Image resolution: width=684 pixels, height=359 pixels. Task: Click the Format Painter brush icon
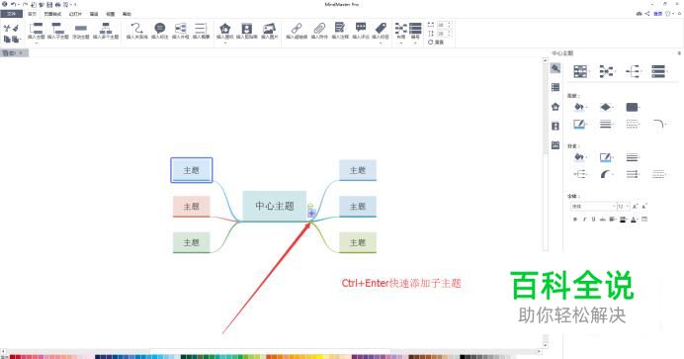16,29
